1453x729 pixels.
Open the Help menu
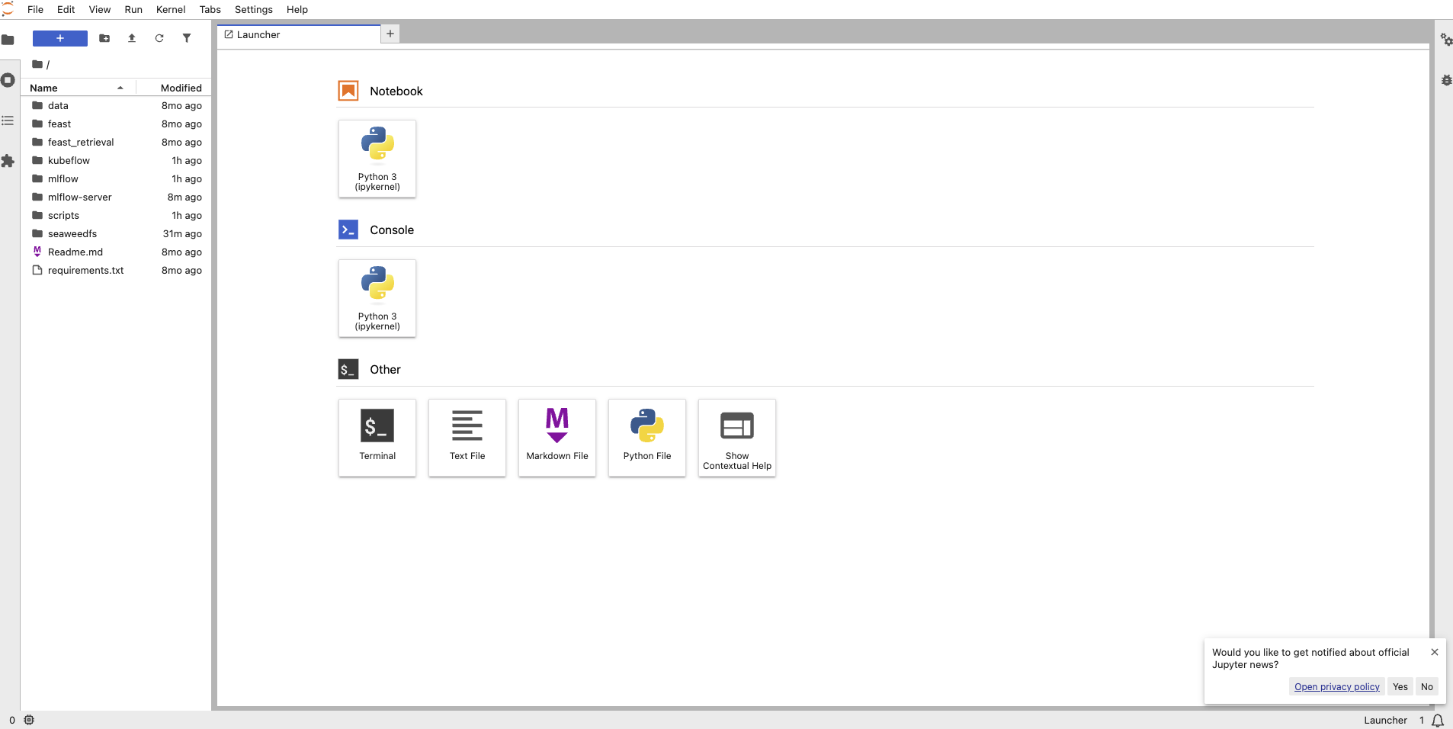297,9
